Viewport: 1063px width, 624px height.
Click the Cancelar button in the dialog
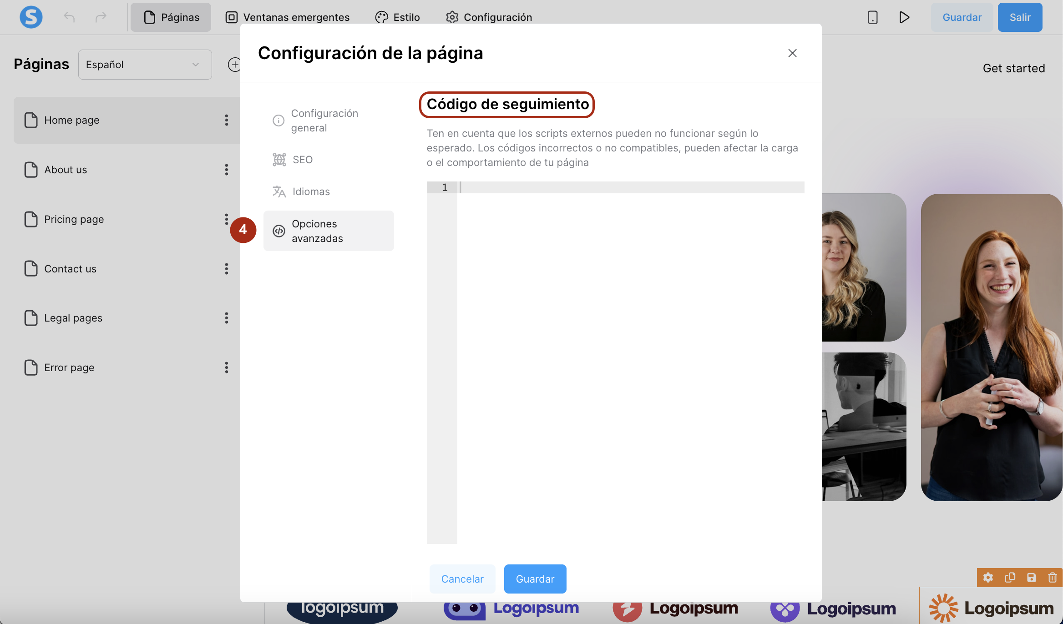point(462,579)
